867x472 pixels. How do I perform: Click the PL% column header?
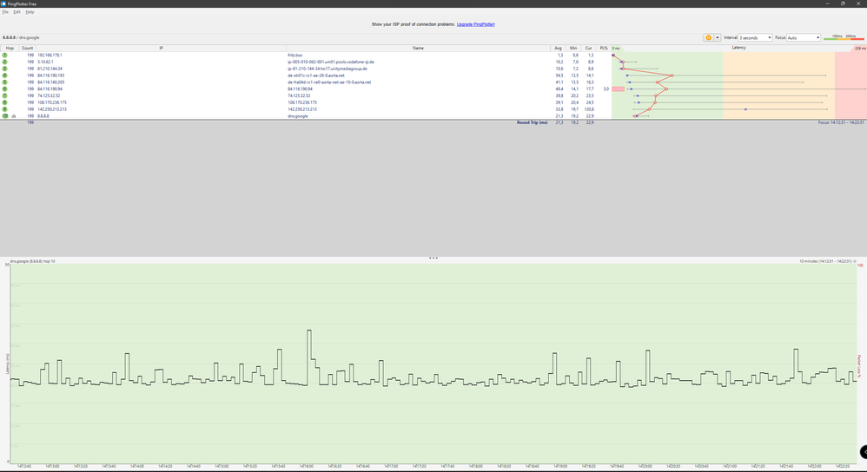tap(603, 48)
